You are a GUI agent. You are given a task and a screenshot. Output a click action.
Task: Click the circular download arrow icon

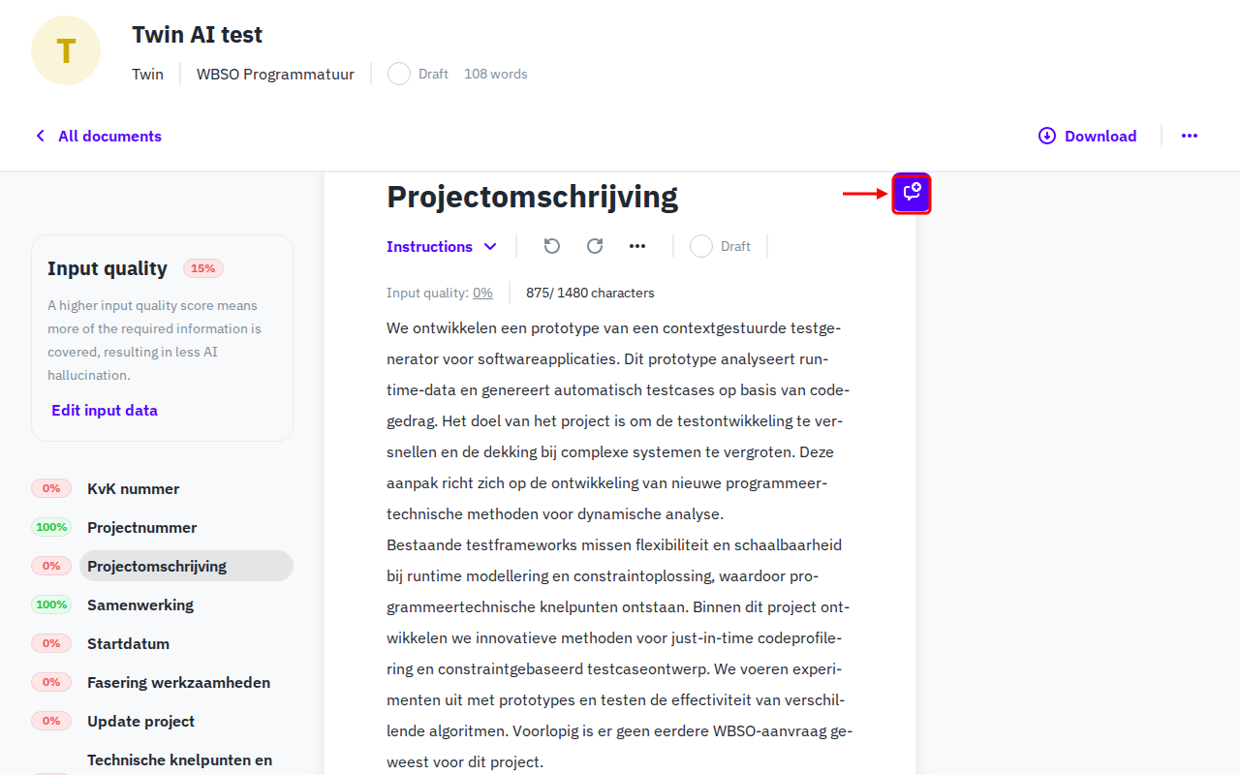point(1046,136)
